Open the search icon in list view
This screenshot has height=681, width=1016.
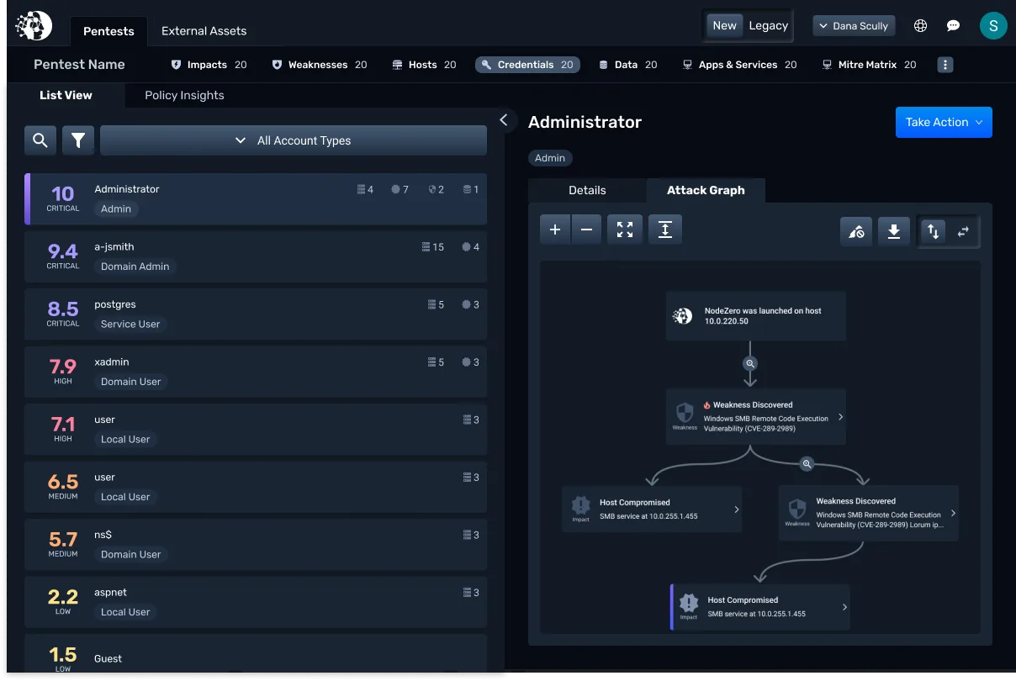[40, 140]
